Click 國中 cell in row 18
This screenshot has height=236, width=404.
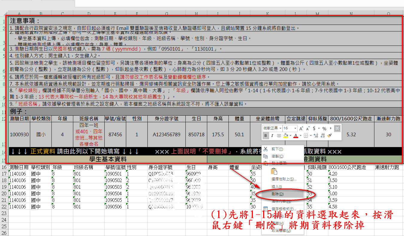pyautogui.click(x=41, y=180)
